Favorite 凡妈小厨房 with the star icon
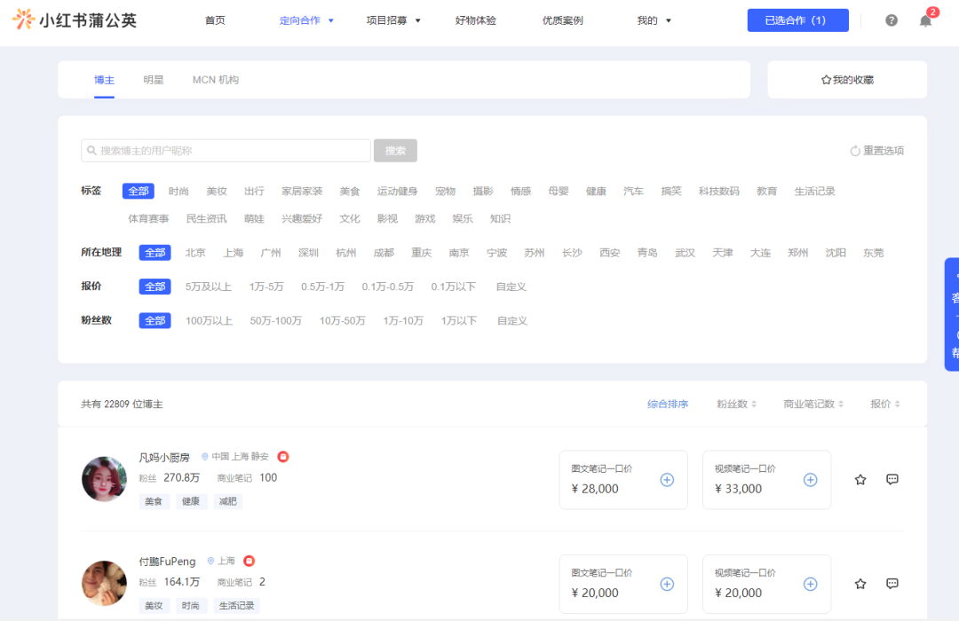The image size is (959, 621). (860, 480)
